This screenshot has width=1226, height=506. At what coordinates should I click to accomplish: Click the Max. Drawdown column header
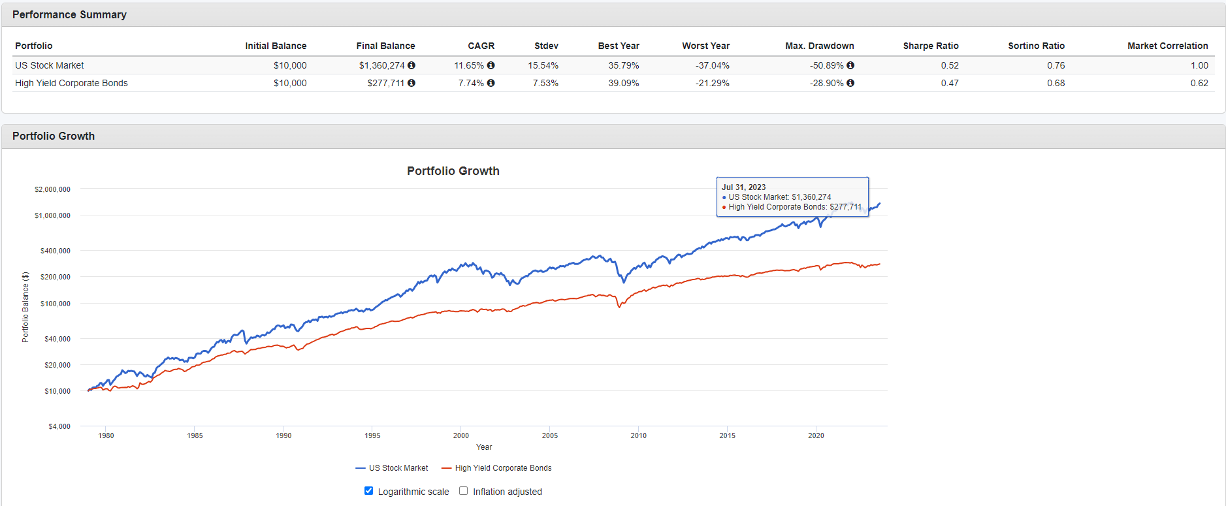819,46
